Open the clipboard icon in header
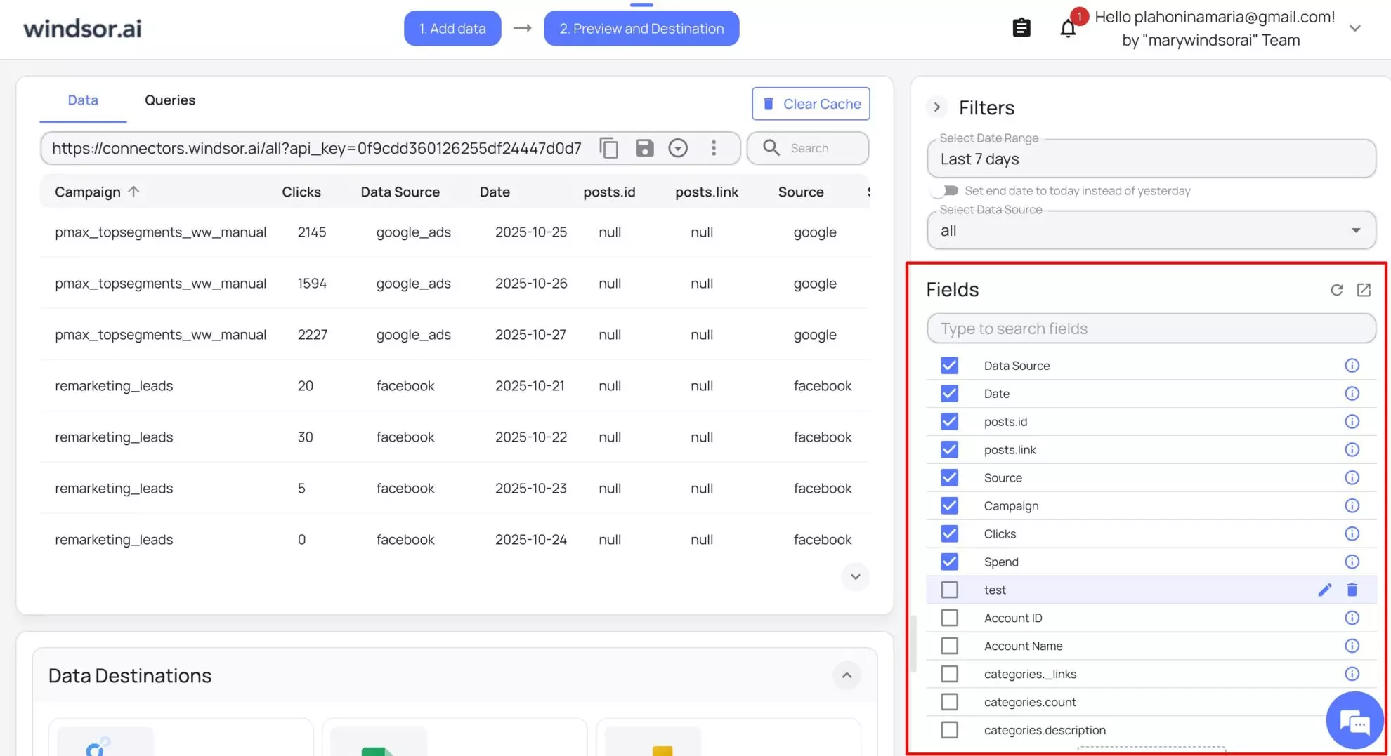The image size is (1391, 756). pos(1021,28)
